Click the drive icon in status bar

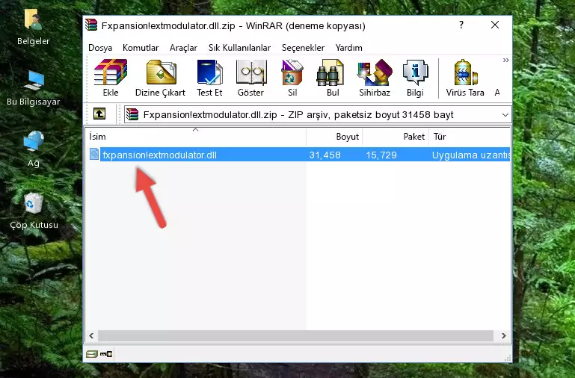tap(92, 354)
